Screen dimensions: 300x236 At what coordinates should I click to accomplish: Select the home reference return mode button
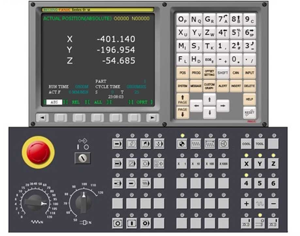[x=182, y=144]
